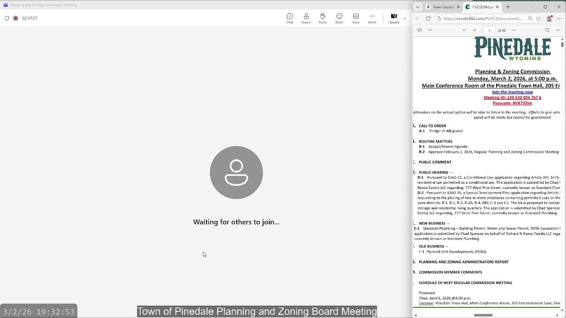This screenshot has width=566, height=318.
Task: Click 'COMMISSION MEMBER COMMENTS' heading
Action: point(450,272)
